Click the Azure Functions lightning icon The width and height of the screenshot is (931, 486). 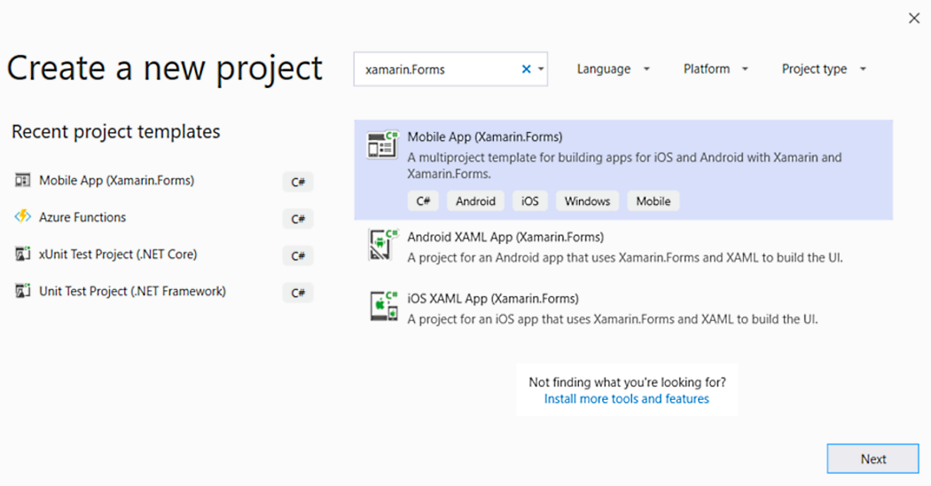click(x=22, y=217)
